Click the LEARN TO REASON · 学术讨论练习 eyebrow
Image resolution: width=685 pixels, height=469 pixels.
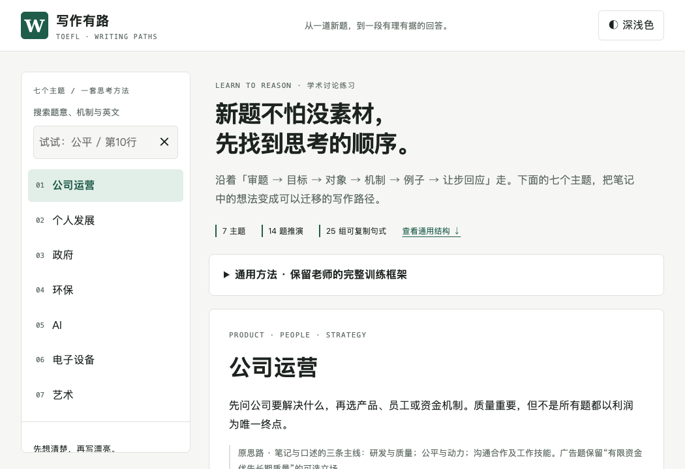[285, 85]
